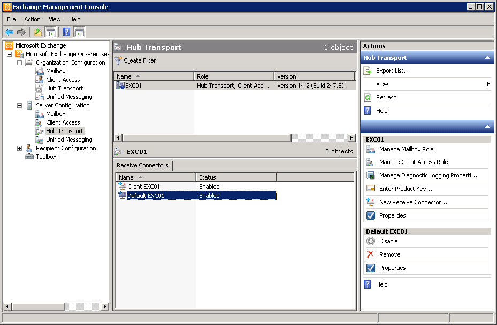Click the Forward arrow toolbar icon
497x325 pixels.
click(x=21, y=32)
